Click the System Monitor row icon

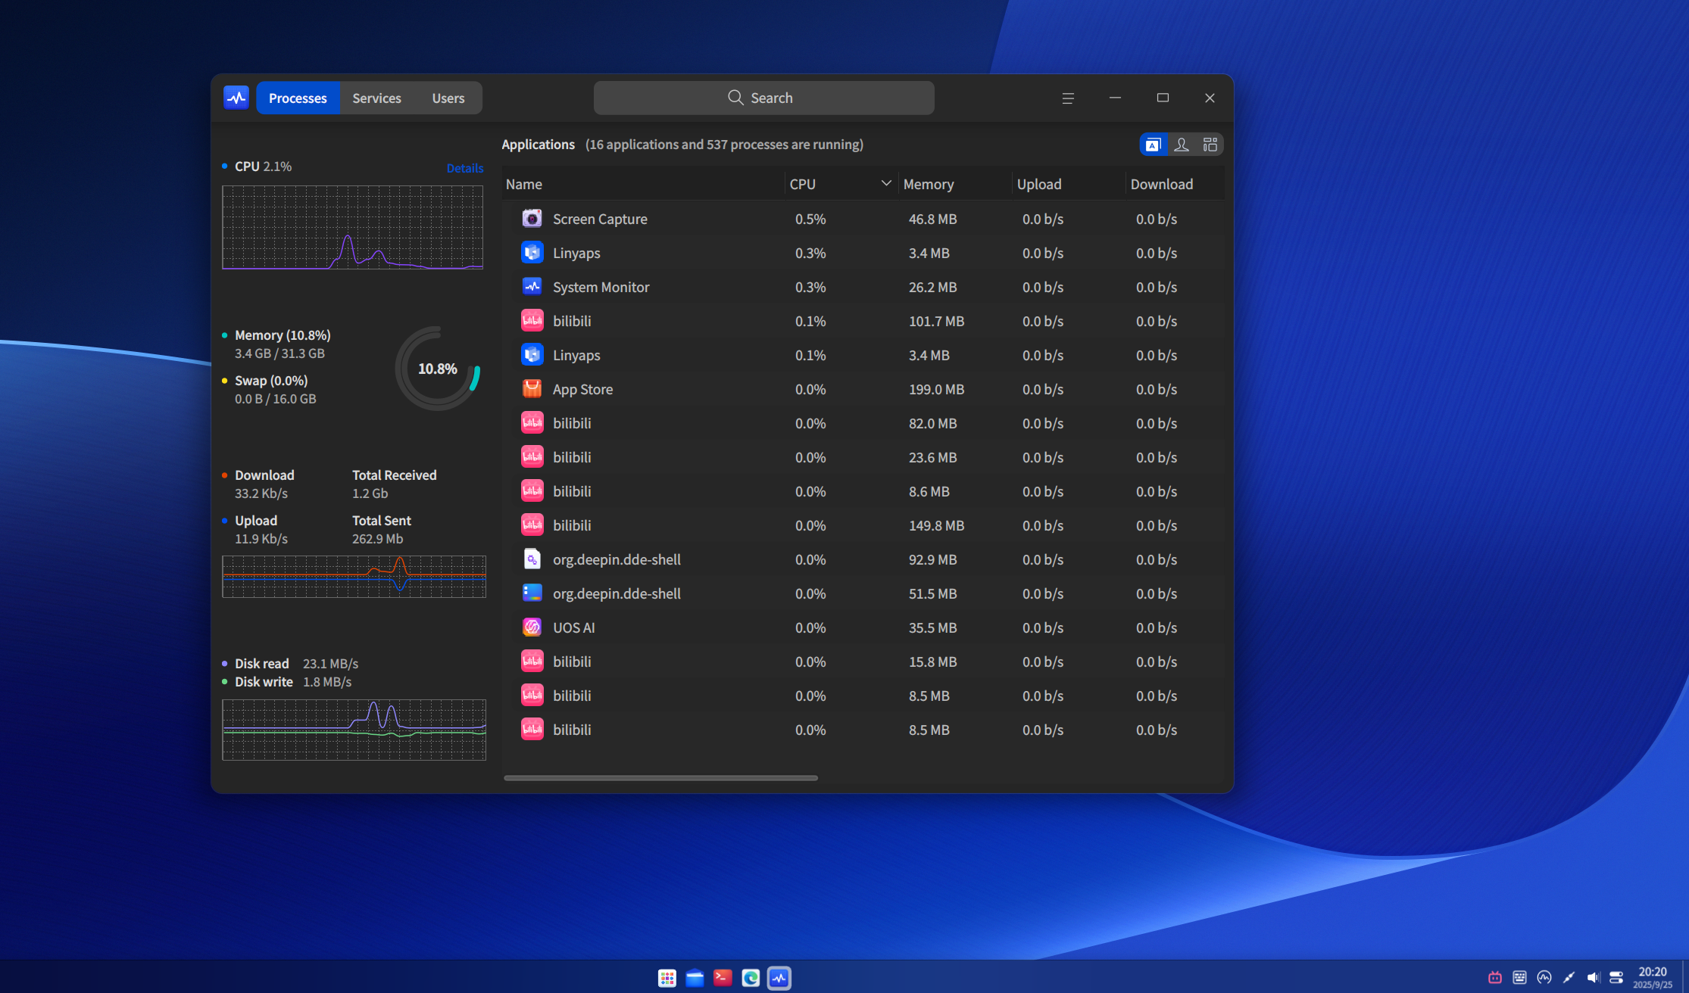532,287
